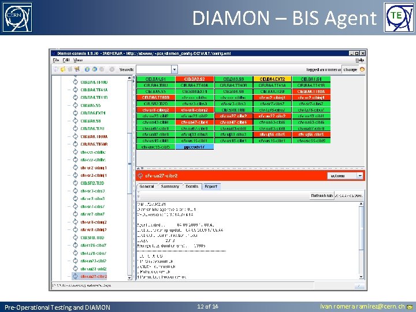Click inside the Search input field
The image size is (416, 312).
154,69
